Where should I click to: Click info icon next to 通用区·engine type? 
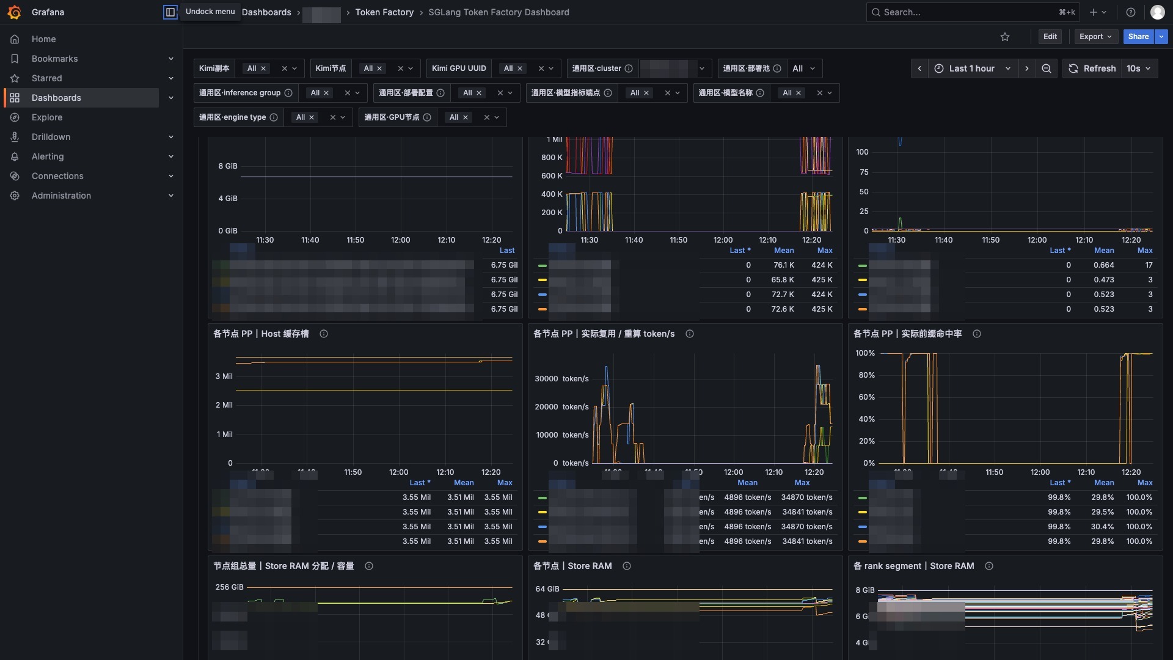(274, 117)
